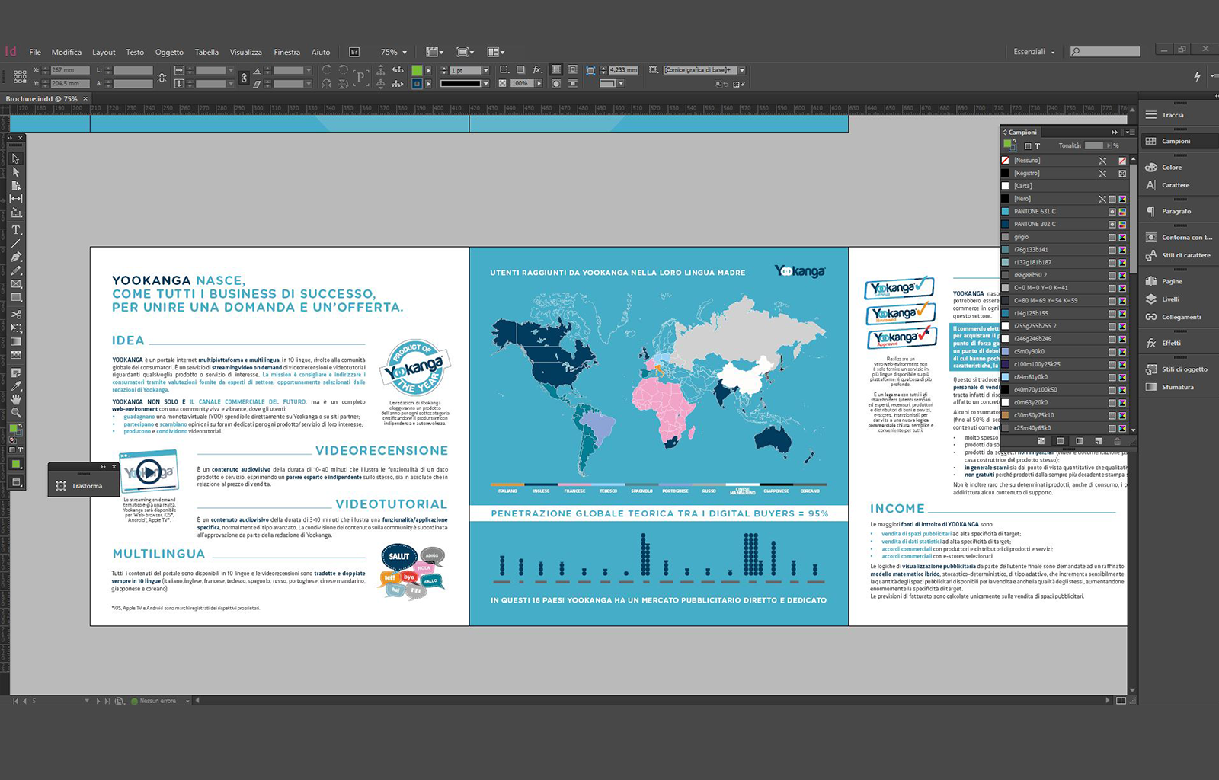
Task: Open the Modifica menu
Action: pyautogui.click(x=66, y=52)
